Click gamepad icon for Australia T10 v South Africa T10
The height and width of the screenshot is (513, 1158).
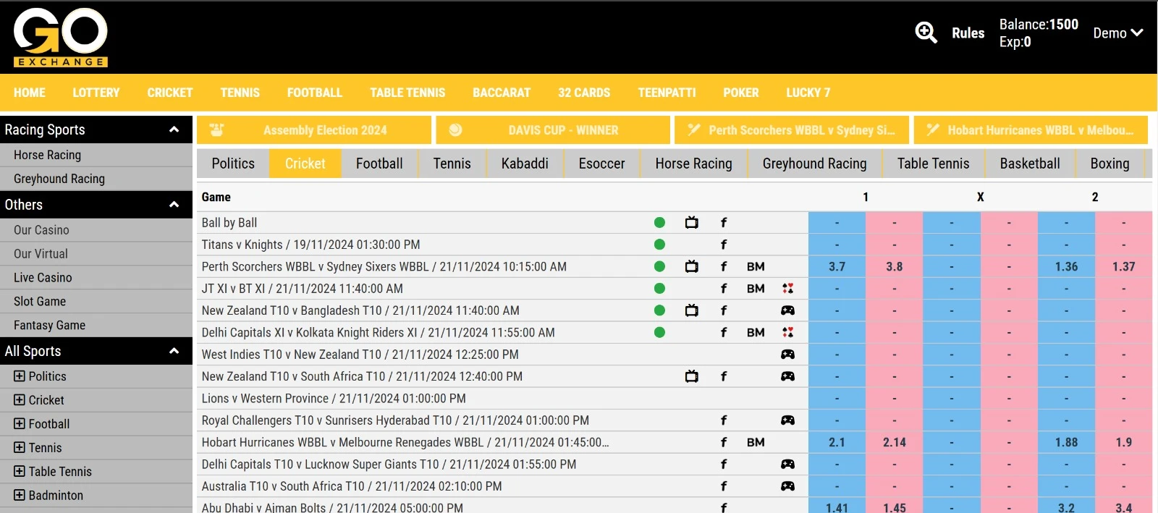pos(787,486)
